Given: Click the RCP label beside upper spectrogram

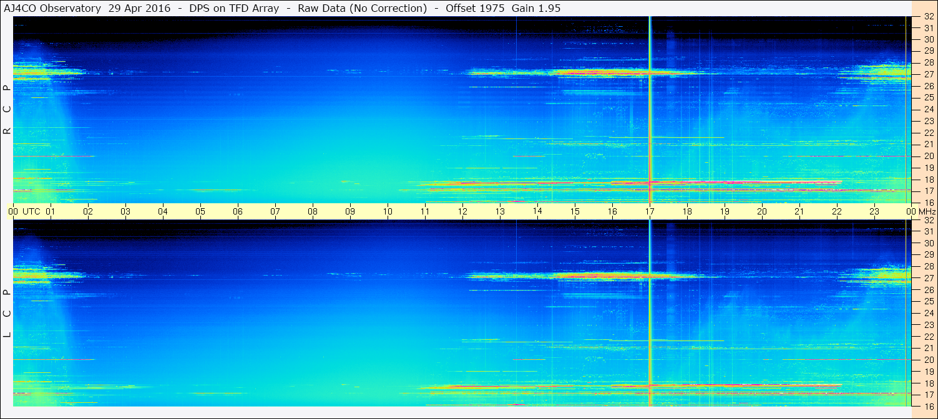Looking at the screenshot, I should [x=7, y=110].
